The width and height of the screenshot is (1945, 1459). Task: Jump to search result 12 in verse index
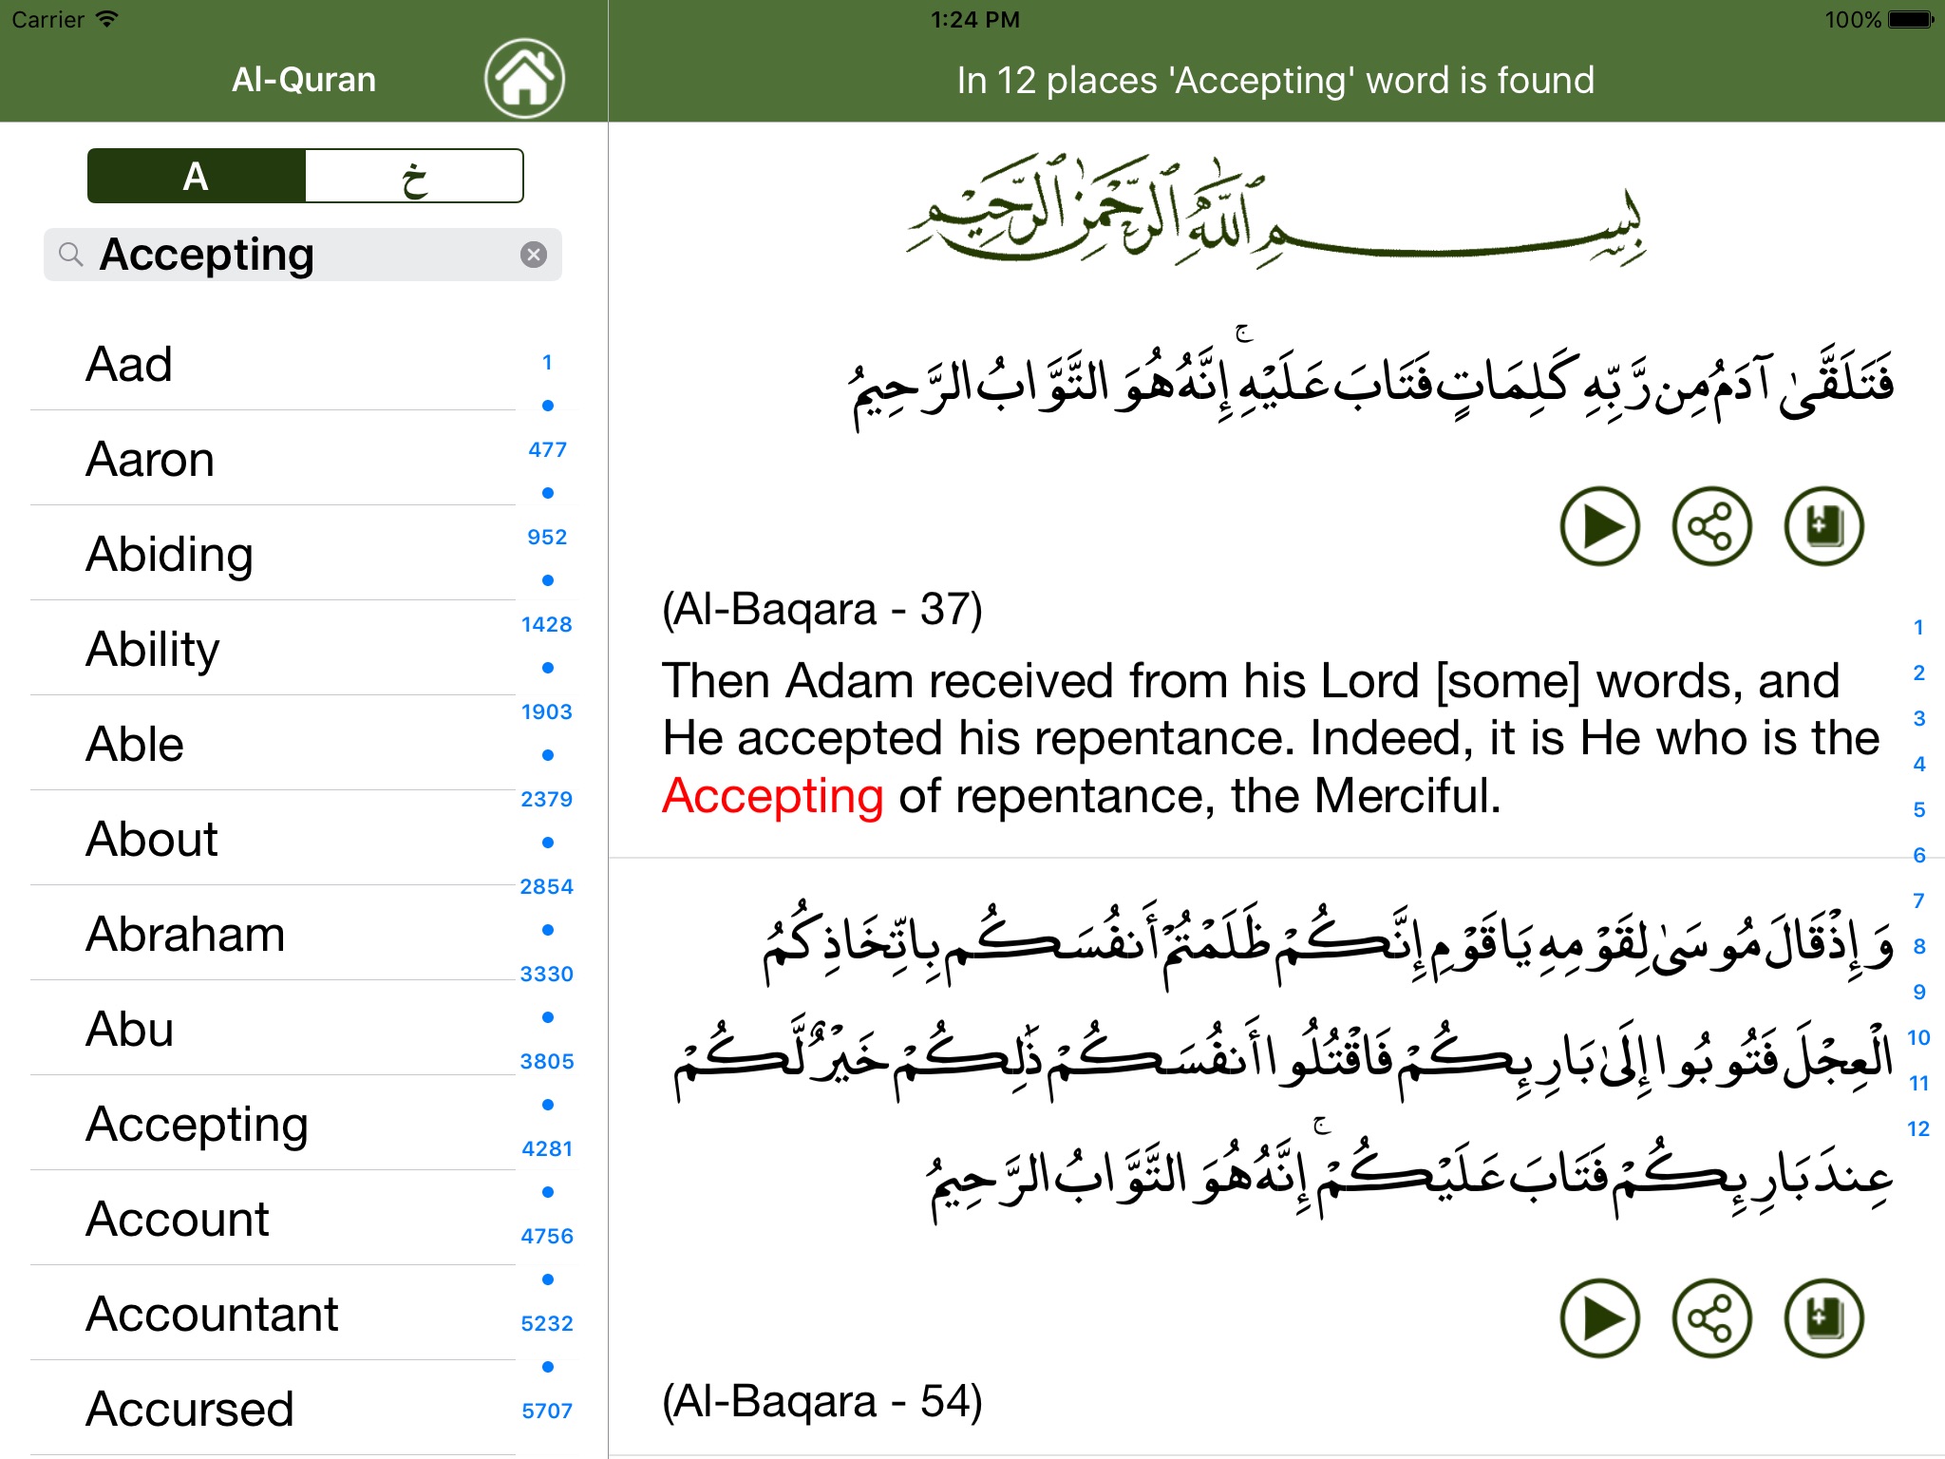point(1918,1129)
